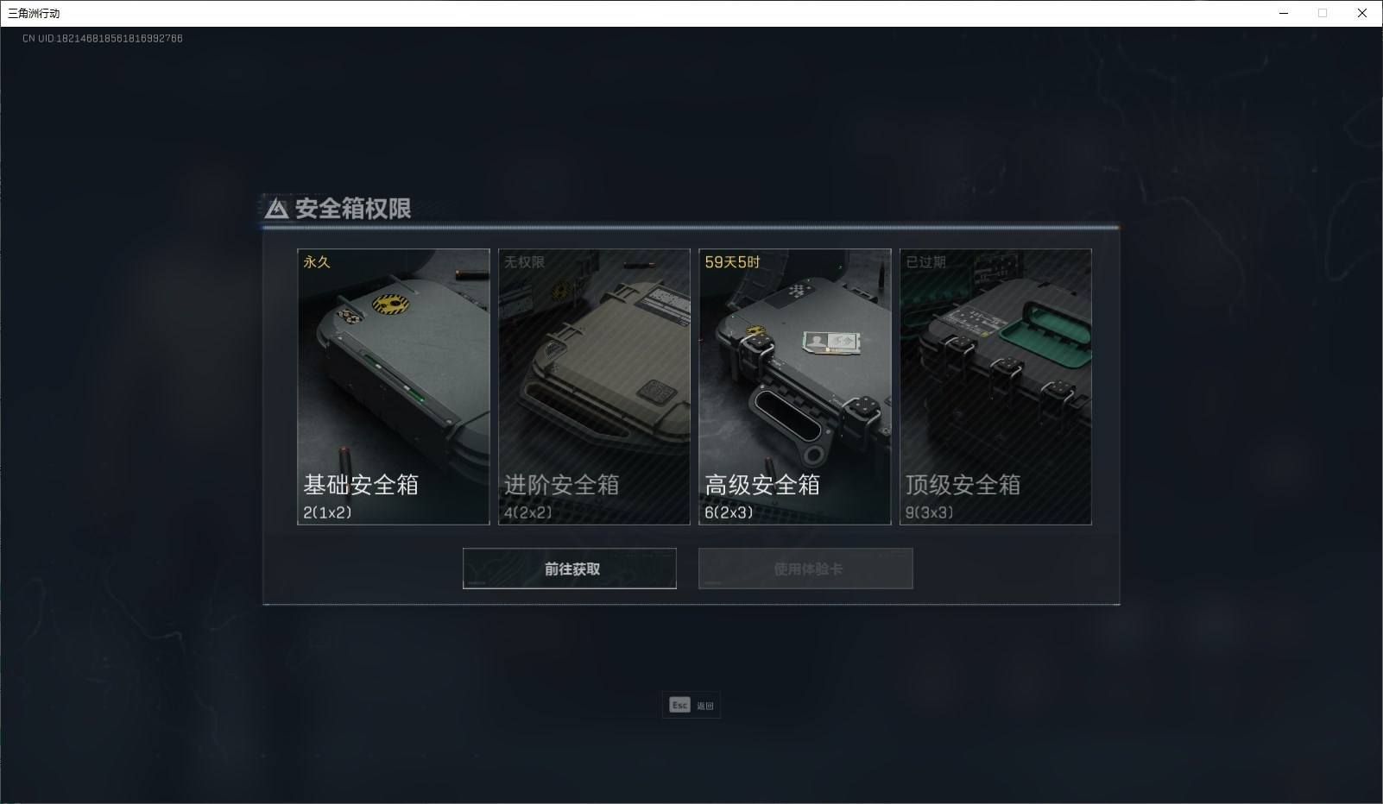Select the 进阶安全箱 card
This screenshot has width=1383, height=804.
[594, 386]
